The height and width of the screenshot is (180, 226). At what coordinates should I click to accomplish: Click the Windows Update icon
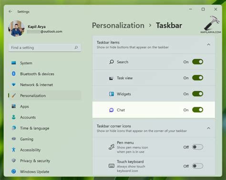(x=14, y=171)
